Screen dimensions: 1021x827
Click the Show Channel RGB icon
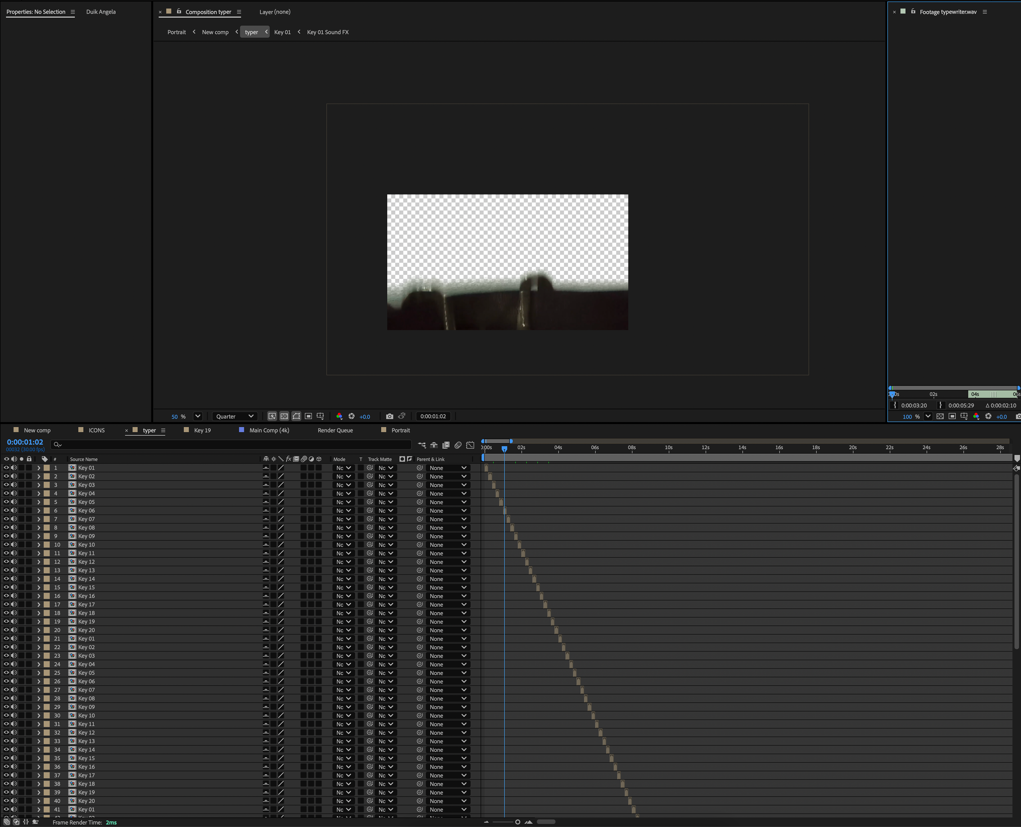339,416
